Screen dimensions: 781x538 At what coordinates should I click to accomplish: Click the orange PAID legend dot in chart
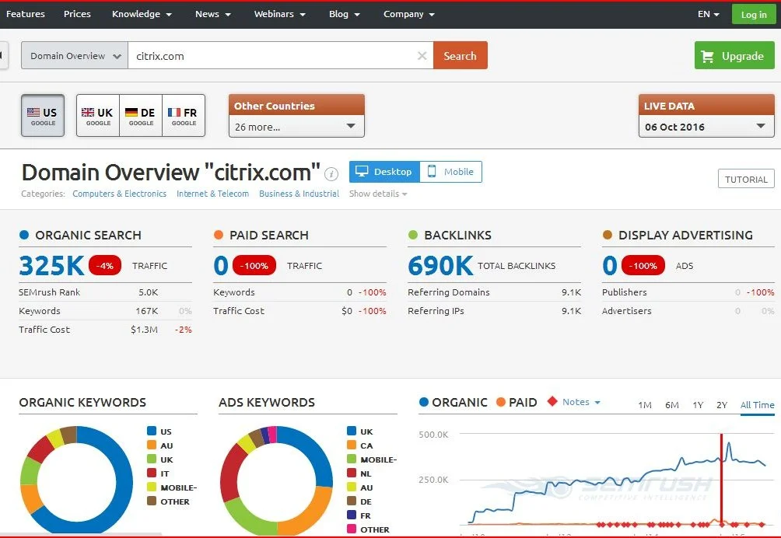(x=501, y=402)
